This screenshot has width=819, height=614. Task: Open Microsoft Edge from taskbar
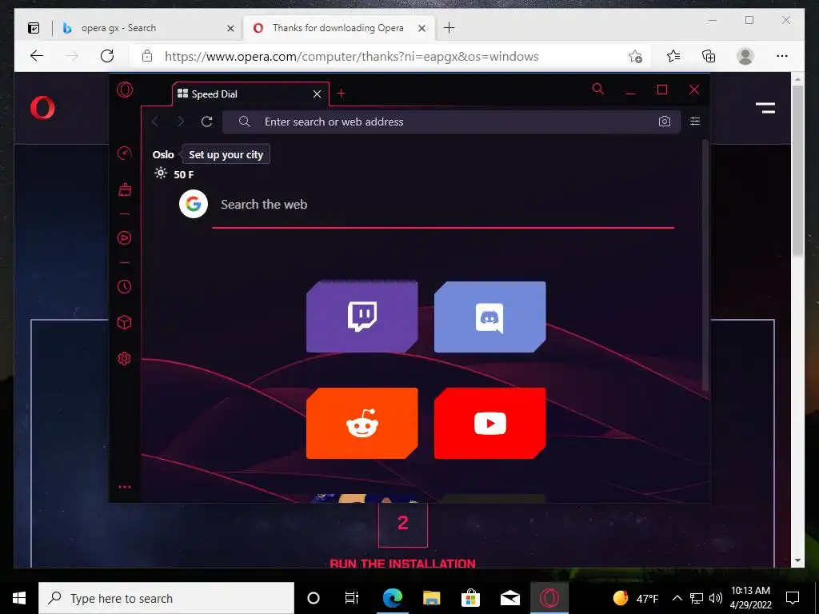[392, 598]
